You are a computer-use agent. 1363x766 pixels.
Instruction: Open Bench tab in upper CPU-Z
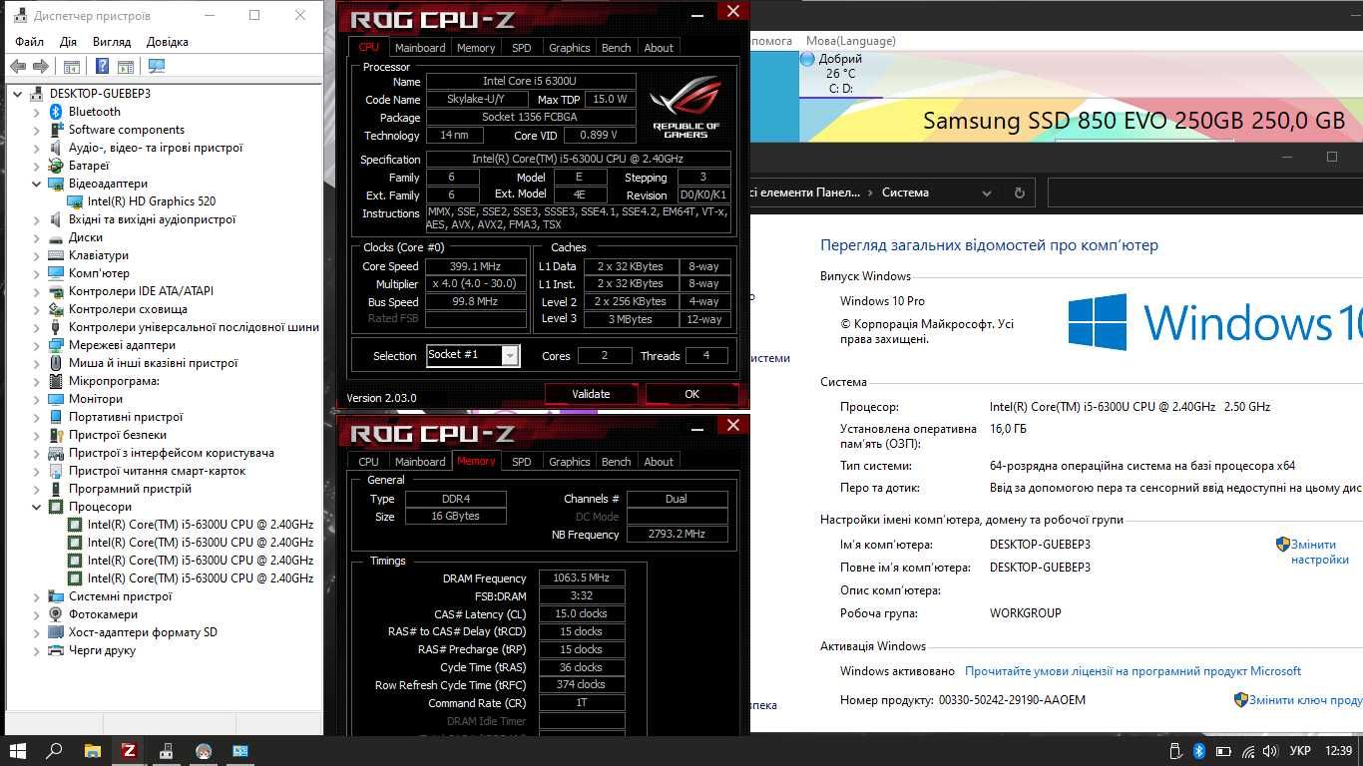(x=617, y=48)
